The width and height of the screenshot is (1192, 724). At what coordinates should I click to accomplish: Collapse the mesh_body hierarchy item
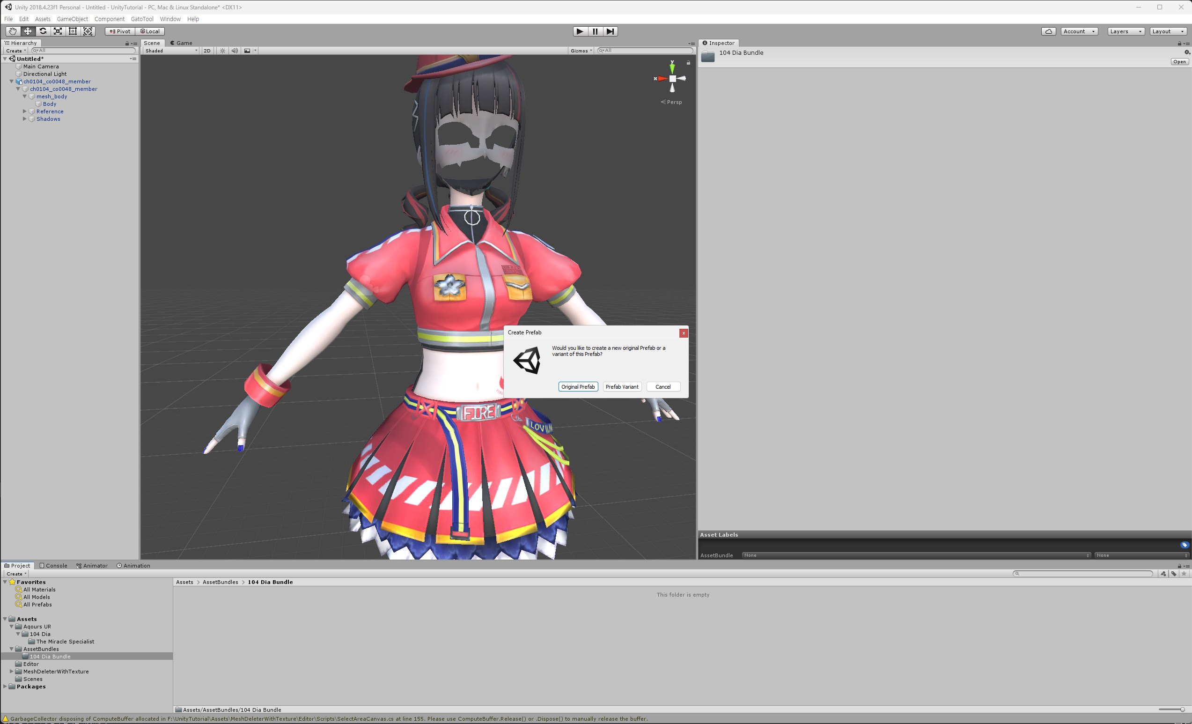pos(25,96)
